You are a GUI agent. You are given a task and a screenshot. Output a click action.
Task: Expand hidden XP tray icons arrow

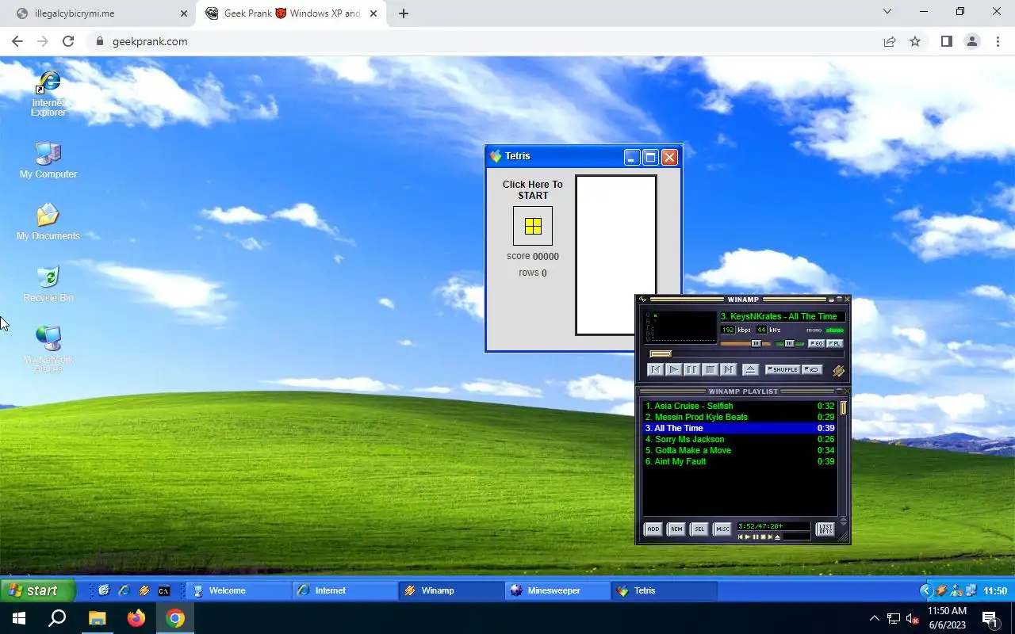(925, 590)
